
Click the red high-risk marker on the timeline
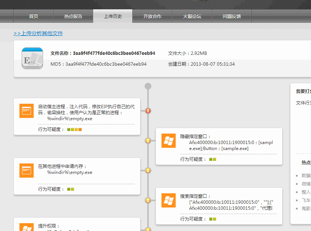(148, 111)
